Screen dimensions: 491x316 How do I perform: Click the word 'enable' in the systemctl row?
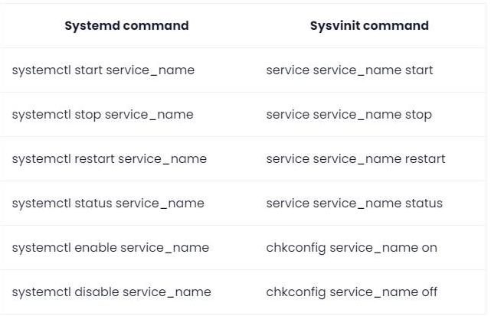tap(96, 248)
